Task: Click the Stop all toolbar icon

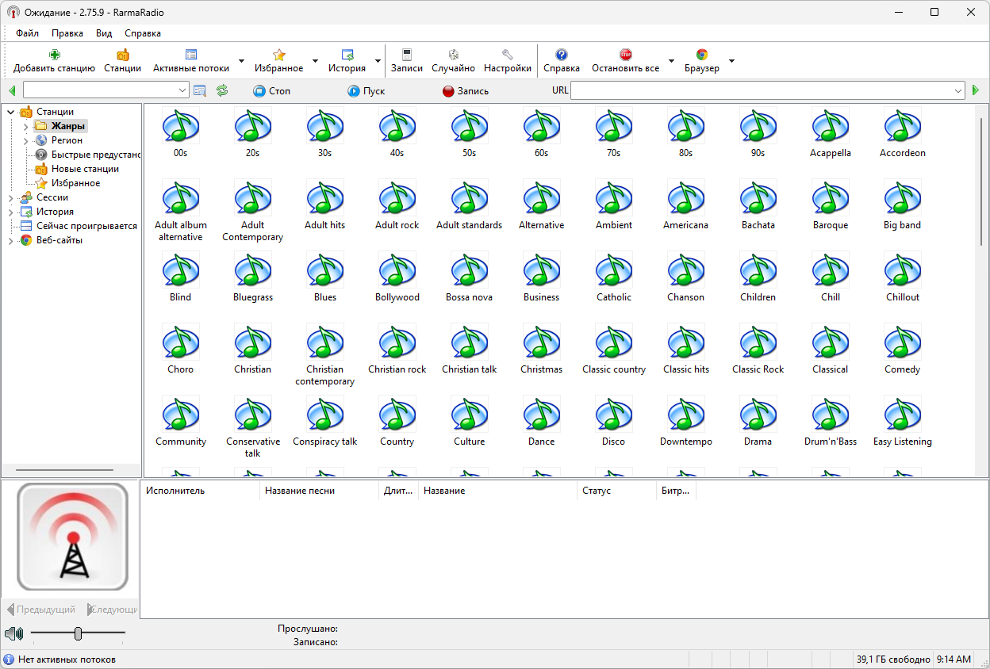Action: [625, 55]
